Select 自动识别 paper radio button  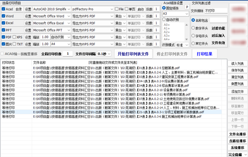(x=164, y=20)
